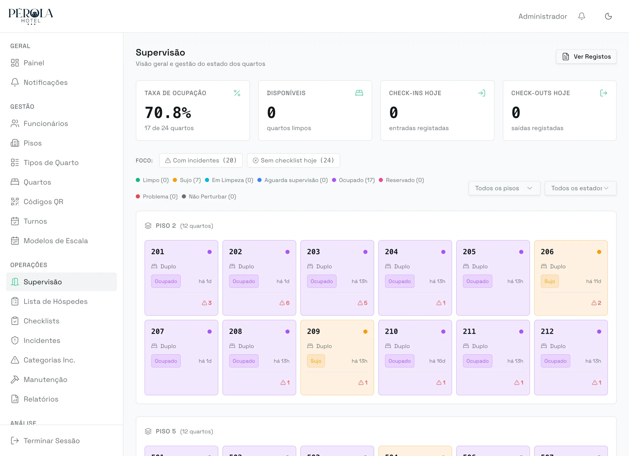Click the incident warning on room 203
The height and width of the screenshot is (456, 629).
[363, 303]
